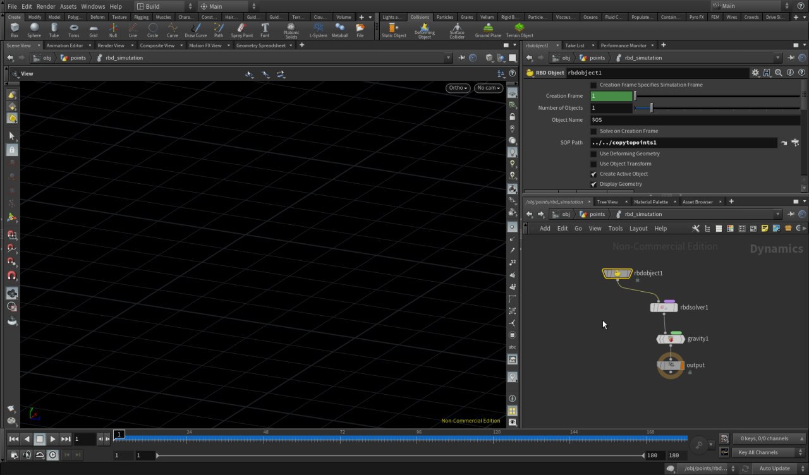Select the Tube shelf tool
This screenshot has height=475, width=809.
point(54,30)
